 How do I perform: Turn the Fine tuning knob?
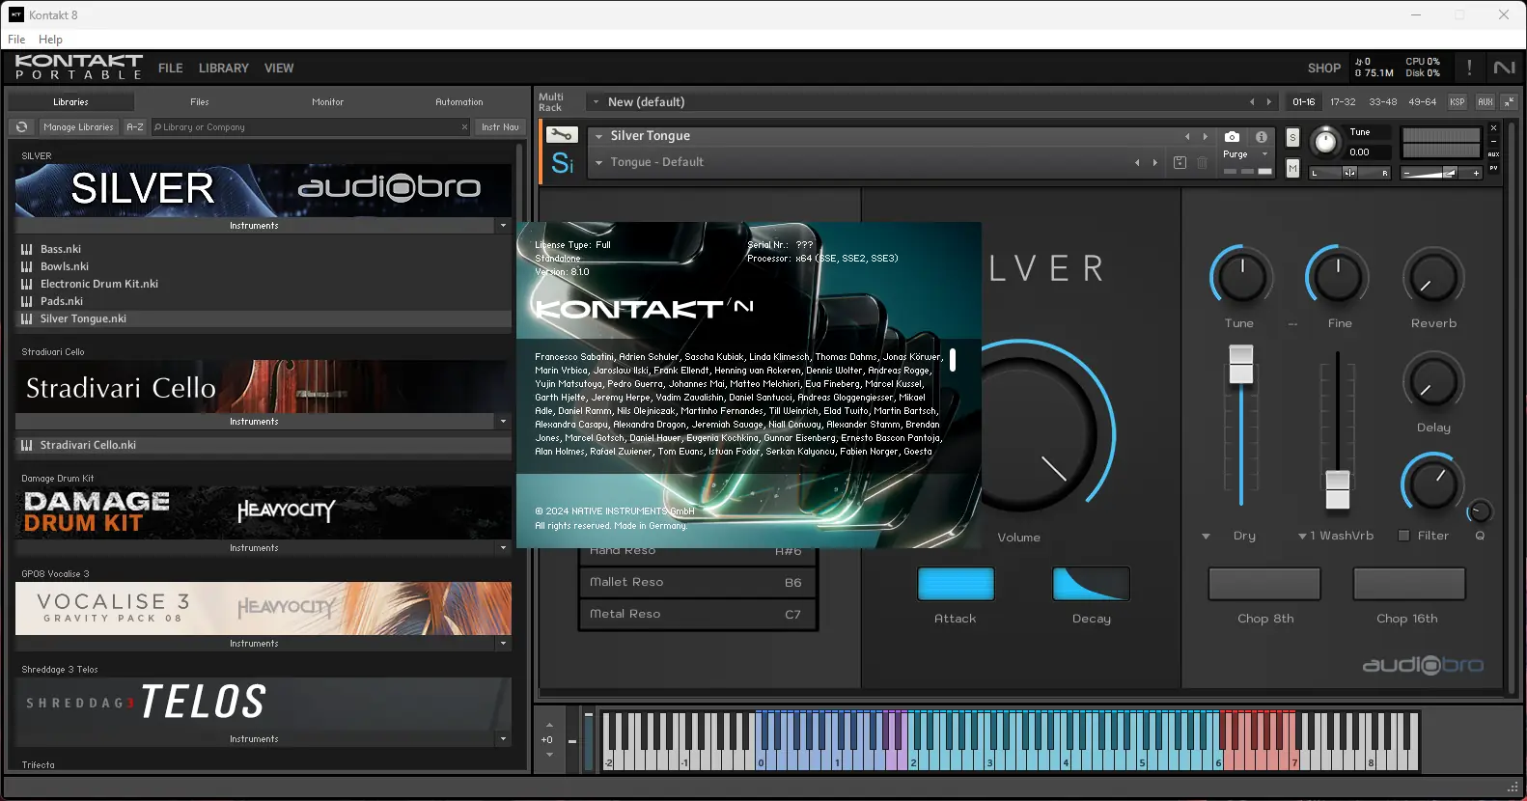(1338, 277)
